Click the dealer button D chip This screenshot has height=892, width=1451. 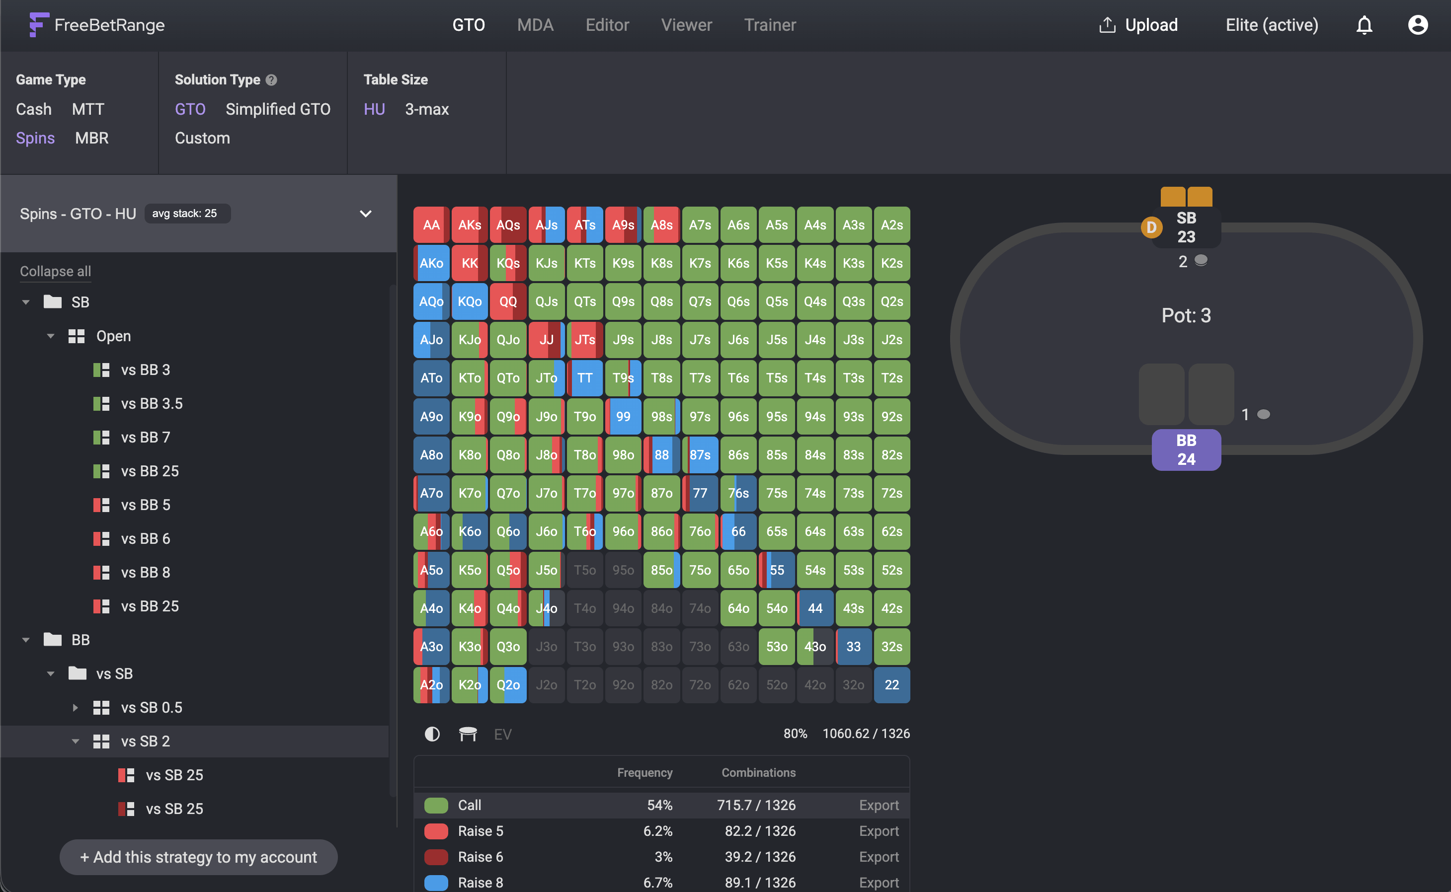1151,227
